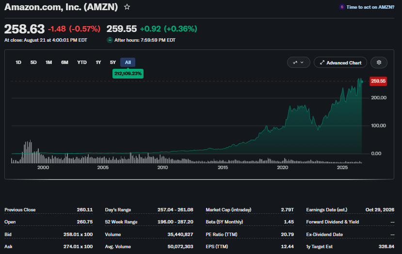This screenshot has width=402, height=254.
Task: Click Beta (5Y Monthly) label
Action: 225,222
